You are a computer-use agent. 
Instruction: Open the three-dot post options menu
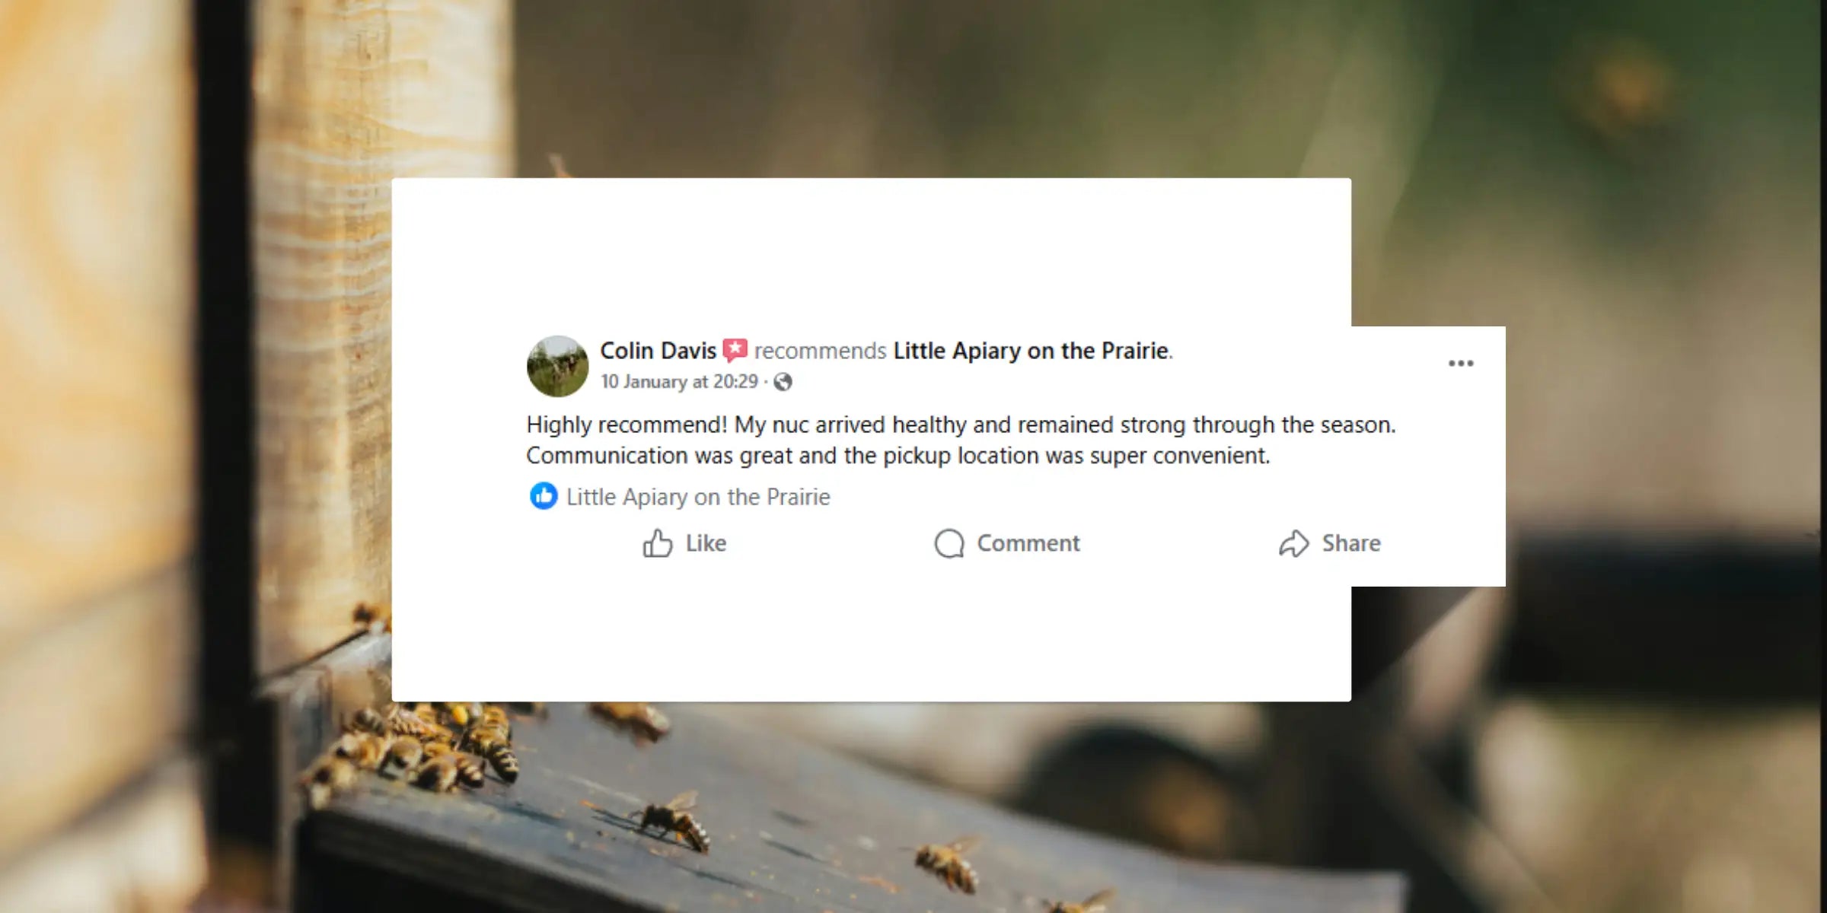pos(1461,364)
